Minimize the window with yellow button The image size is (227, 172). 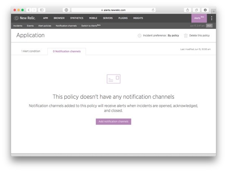(x=19, y=10)
